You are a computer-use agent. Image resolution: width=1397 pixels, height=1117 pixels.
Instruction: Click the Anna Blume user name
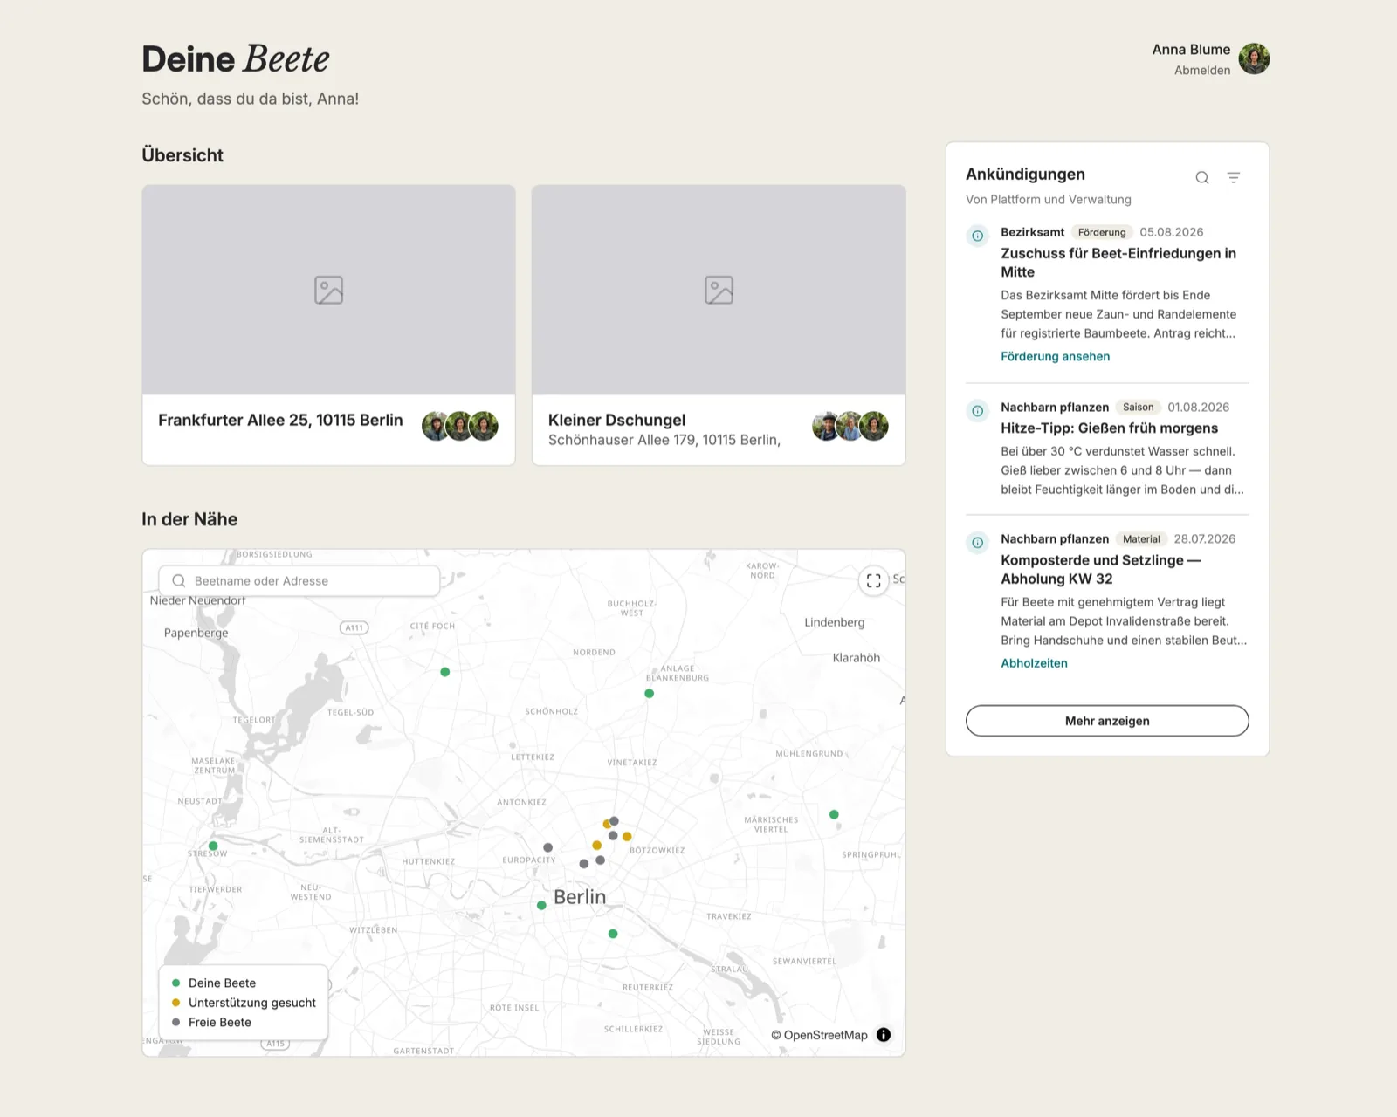(x=1191, y=50)
